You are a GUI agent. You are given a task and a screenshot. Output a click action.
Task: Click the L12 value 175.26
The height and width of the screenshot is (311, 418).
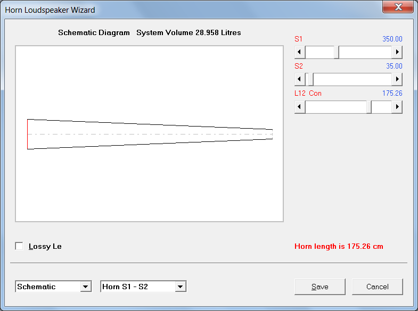point(392,94)
